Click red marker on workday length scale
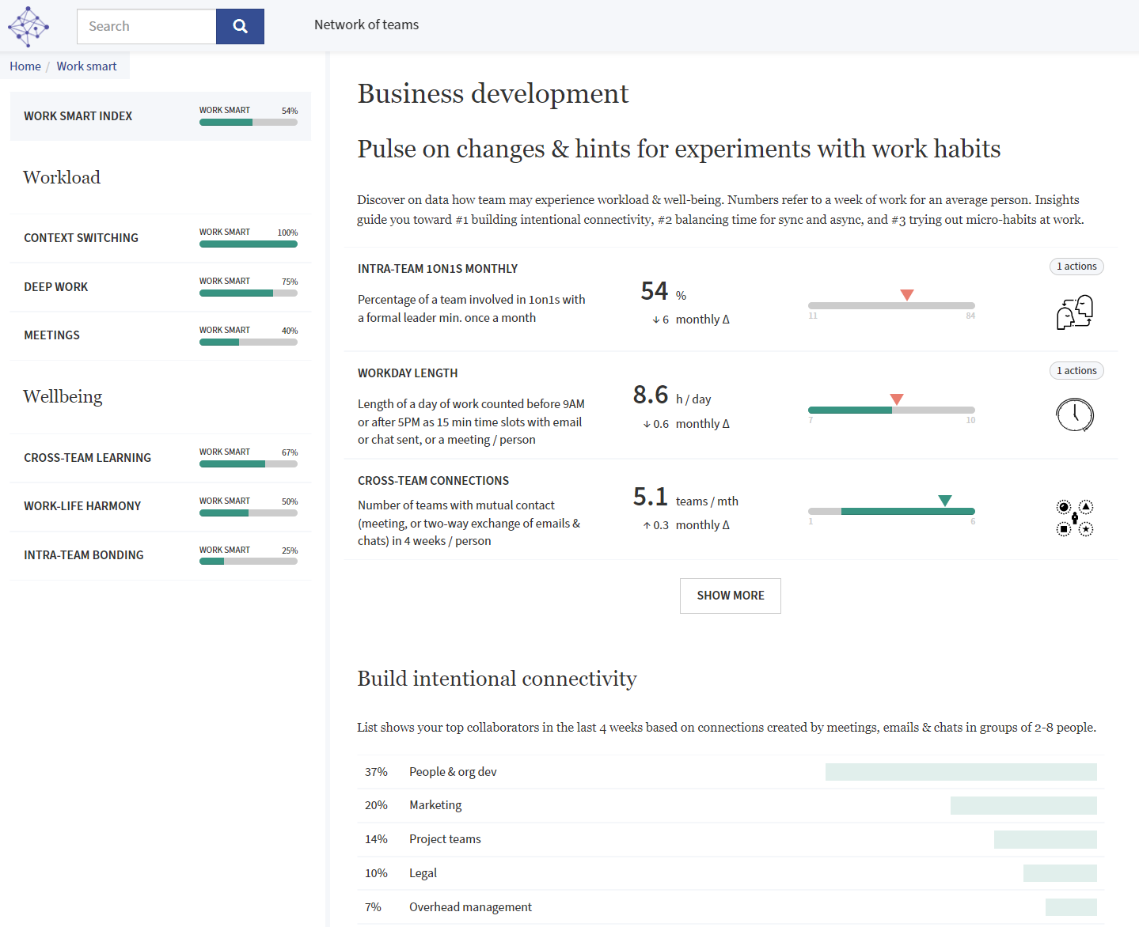The height and width of the screenshot is (927, 1139). coord(896,399)
